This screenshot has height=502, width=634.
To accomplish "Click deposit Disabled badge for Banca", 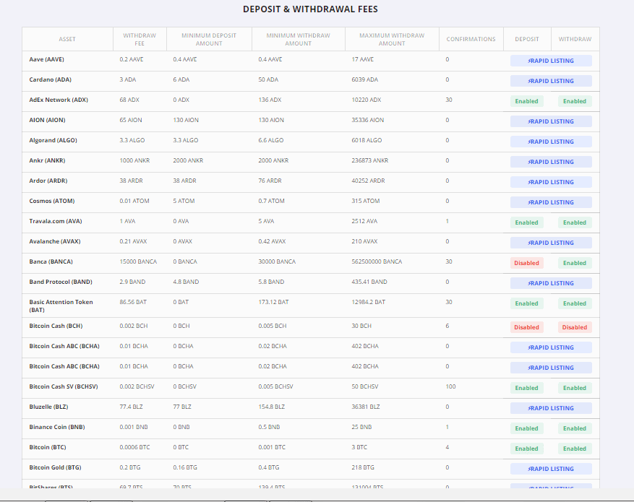I will point(526,263).
